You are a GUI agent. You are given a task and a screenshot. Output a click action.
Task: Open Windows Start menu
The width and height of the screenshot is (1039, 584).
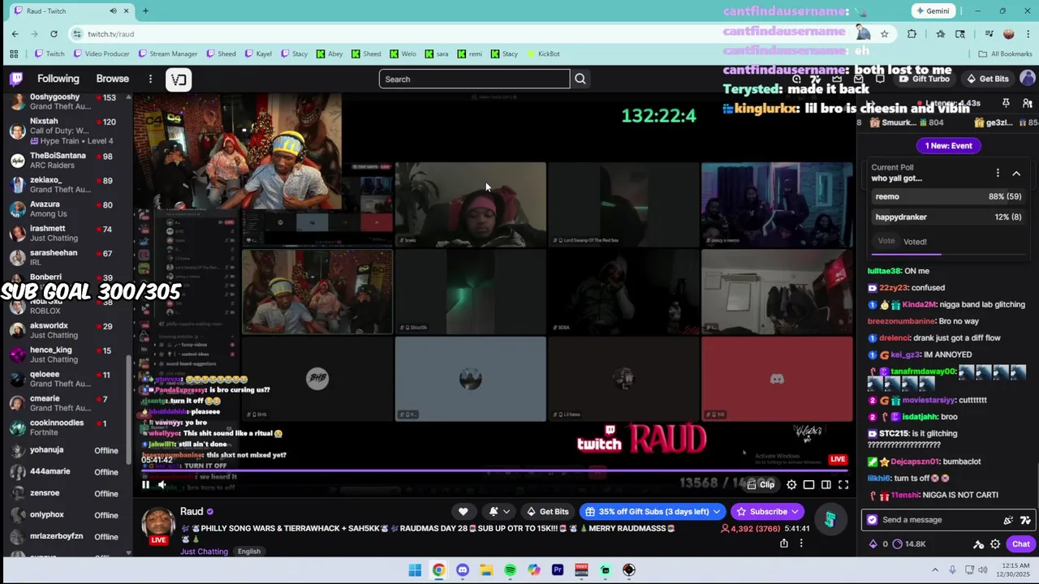(x=415, y=570)
